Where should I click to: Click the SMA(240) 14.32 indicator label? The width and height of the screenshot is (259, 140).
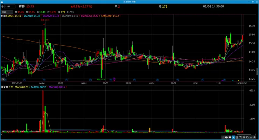pos(110,16)
